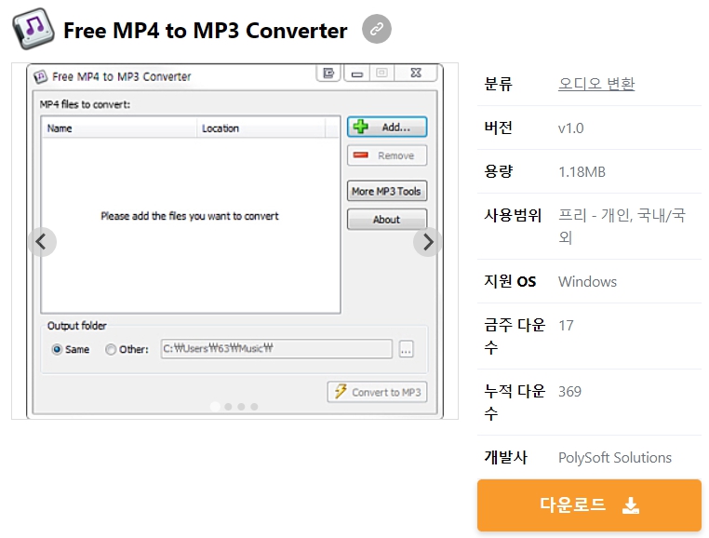This screenshot has width=709, height=538.
Task: Click the Location column header
Action: [261, 128]
